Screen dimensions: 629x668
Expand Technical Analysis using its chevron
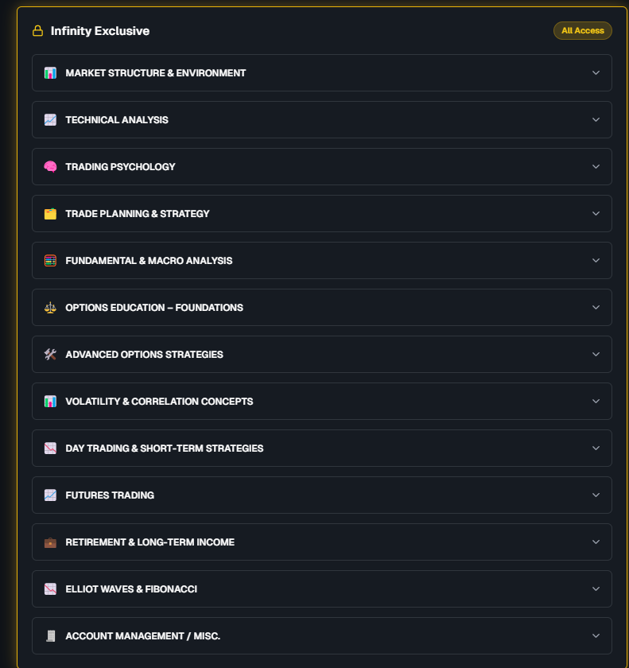tap(596, 120)
